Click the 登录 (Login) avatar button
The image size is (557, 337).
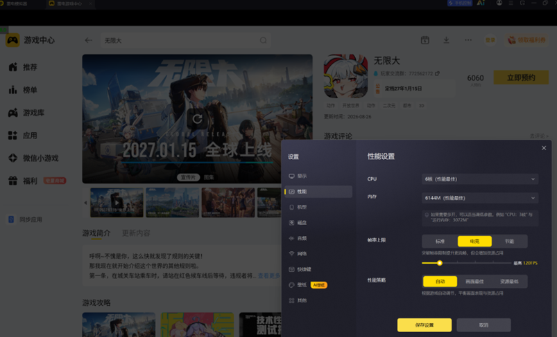point(490,40)
